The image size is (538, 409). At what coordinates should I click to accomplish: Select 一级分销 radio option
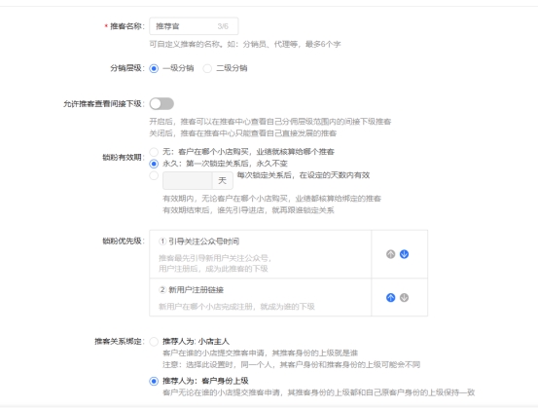[x=154, y=68]
